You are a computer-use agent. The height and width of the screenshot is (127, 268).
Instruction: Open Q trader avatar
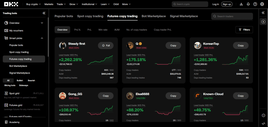click(x=130, y=46)
